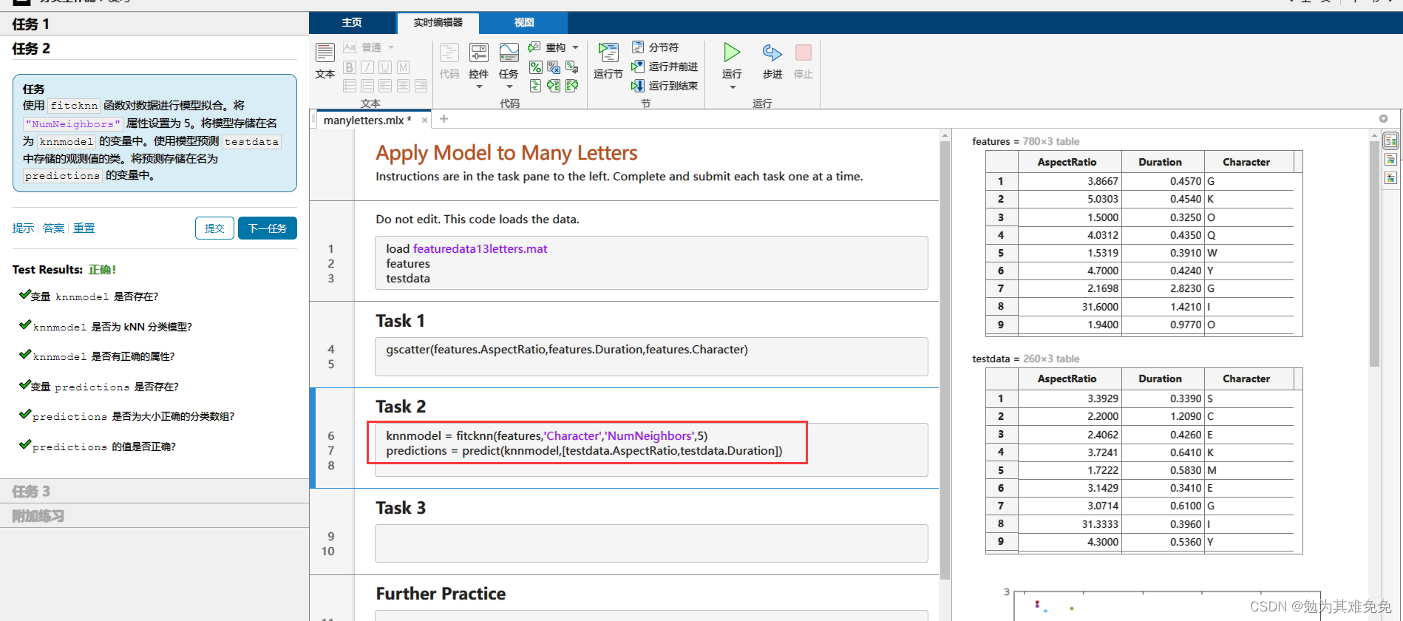Switch to the 视图 tab
The image size is (1403, 621).
524,23
